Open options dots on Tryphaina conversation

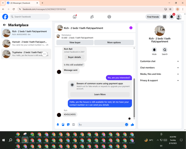(45, 54)
